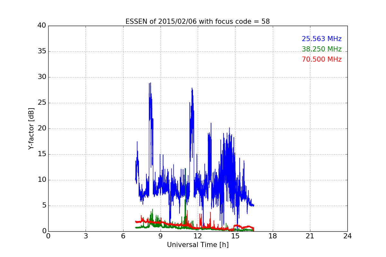Click x-axis tick label 24
Screen dimensions: 386x257
[x=347, y=236]
